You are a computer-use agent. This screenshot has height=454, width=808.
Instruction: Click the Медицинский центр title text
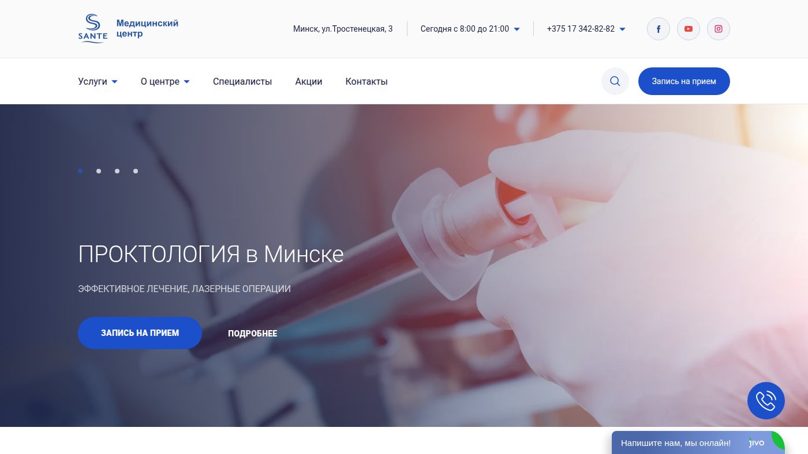(x=147, y=29)
